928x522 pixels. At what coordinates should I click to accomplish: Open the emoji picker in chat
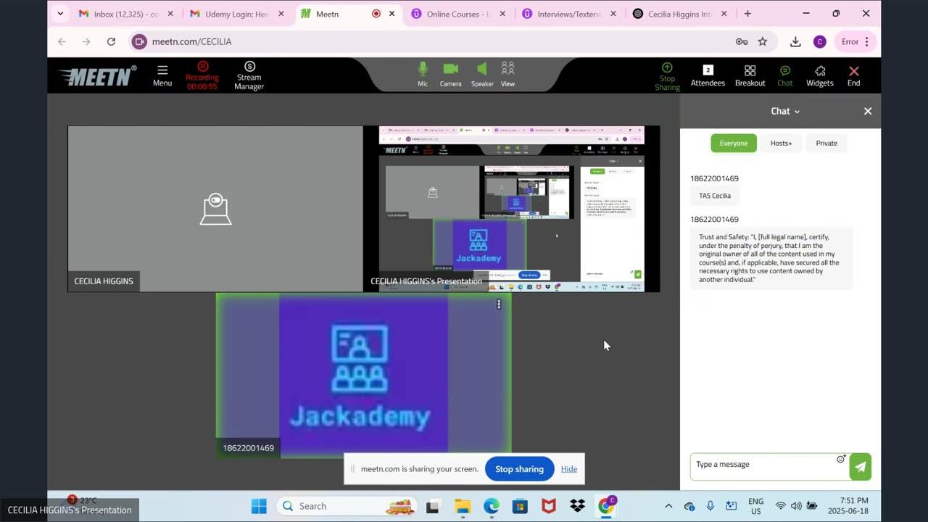tap(841, 459)
